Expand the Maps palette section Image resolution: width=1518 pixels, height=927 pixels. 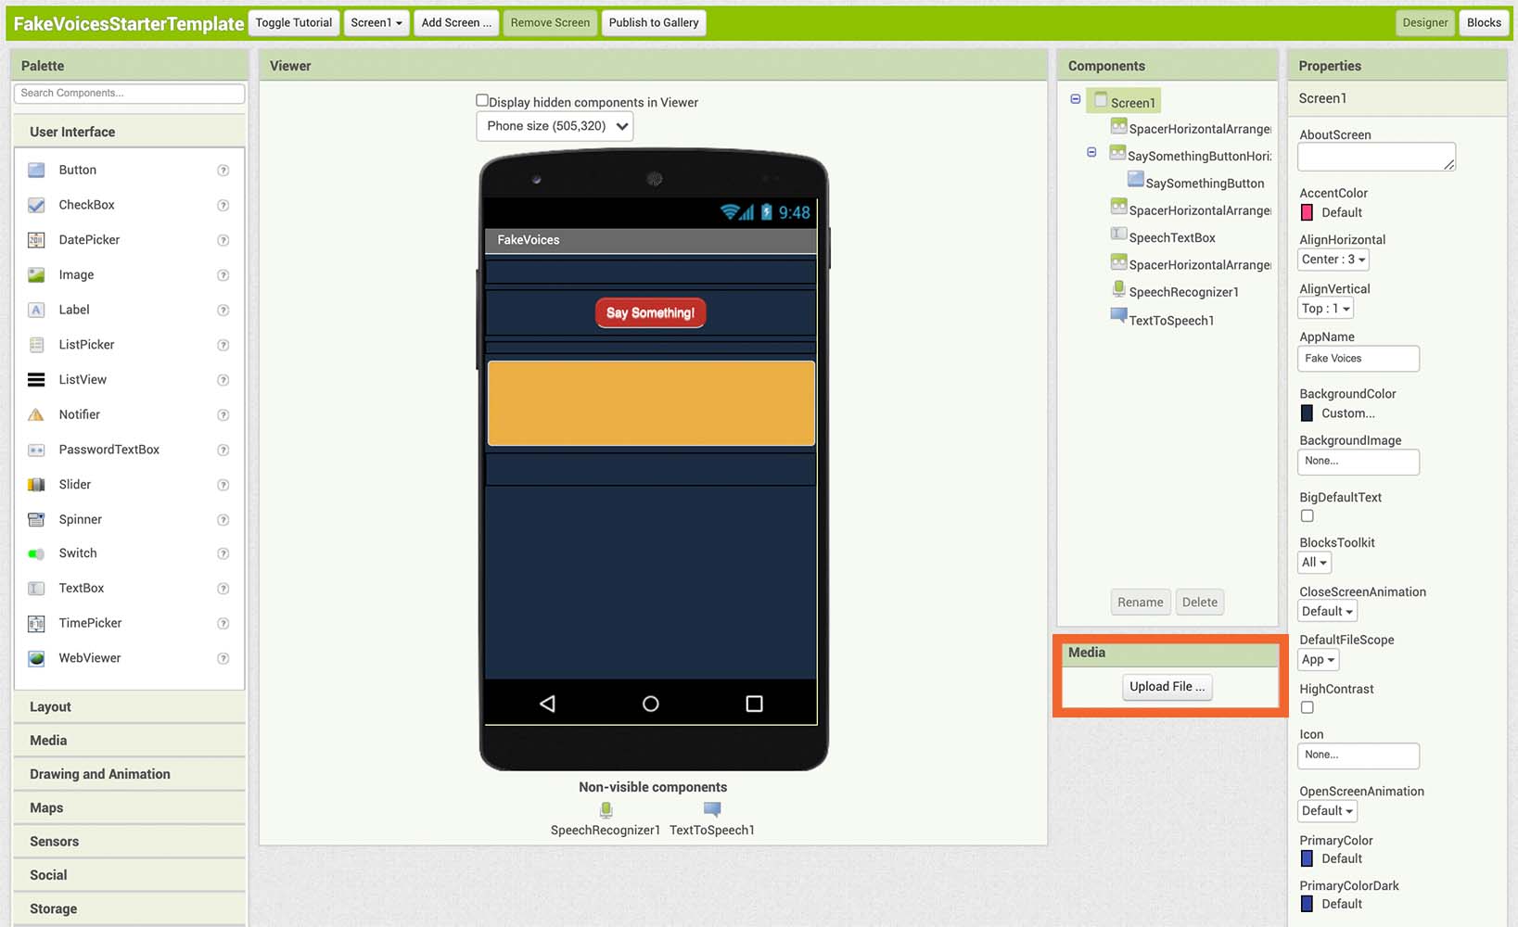(130, 808)
